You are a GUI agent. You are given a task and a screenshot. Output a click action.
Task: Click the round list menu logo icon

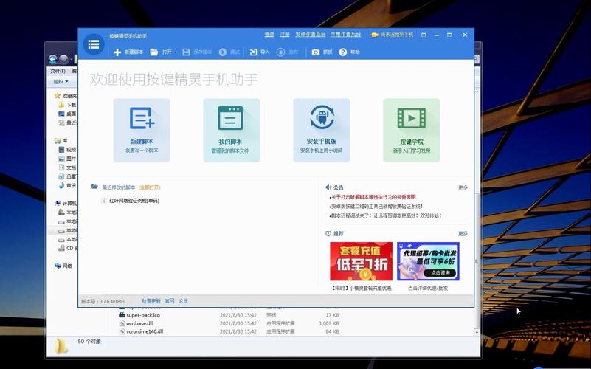tap(93, 44)
